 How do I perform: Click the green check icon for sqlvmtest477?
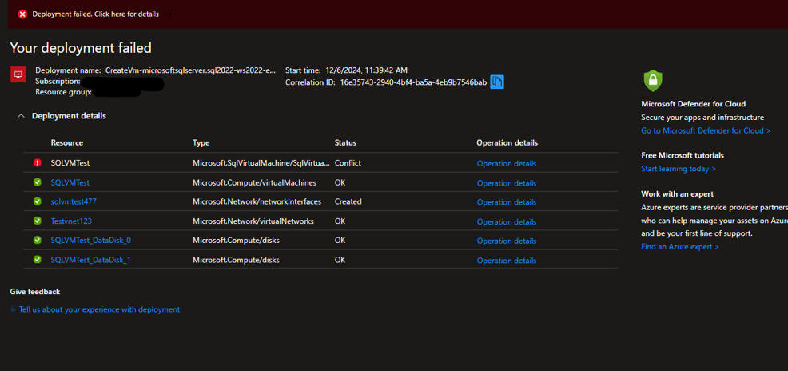38,201
